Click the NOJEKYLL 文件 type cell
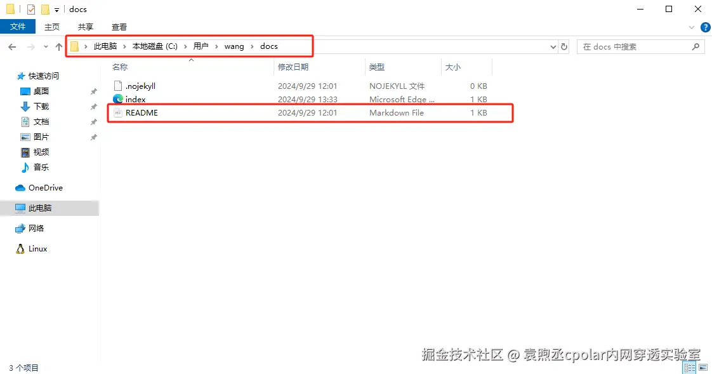 tap(397, 86)
